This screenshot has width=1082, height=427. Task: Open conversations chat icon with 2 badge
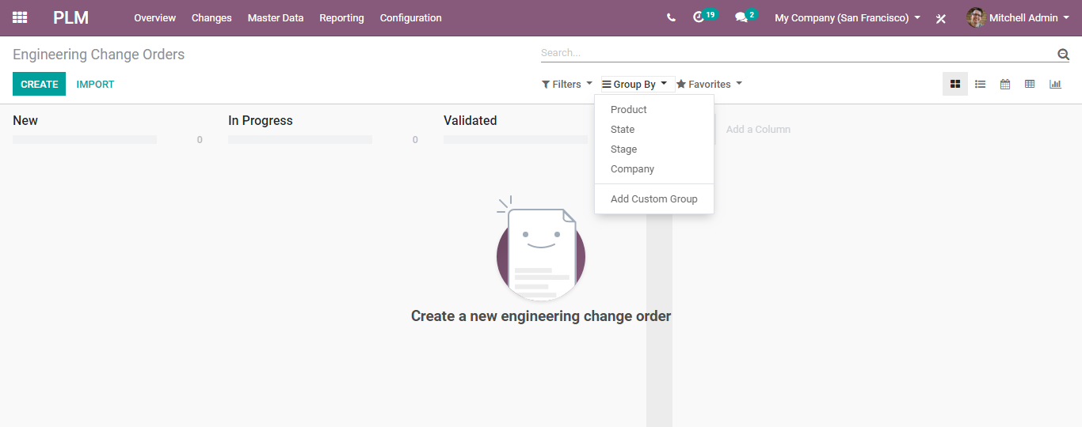click(746, 17)
